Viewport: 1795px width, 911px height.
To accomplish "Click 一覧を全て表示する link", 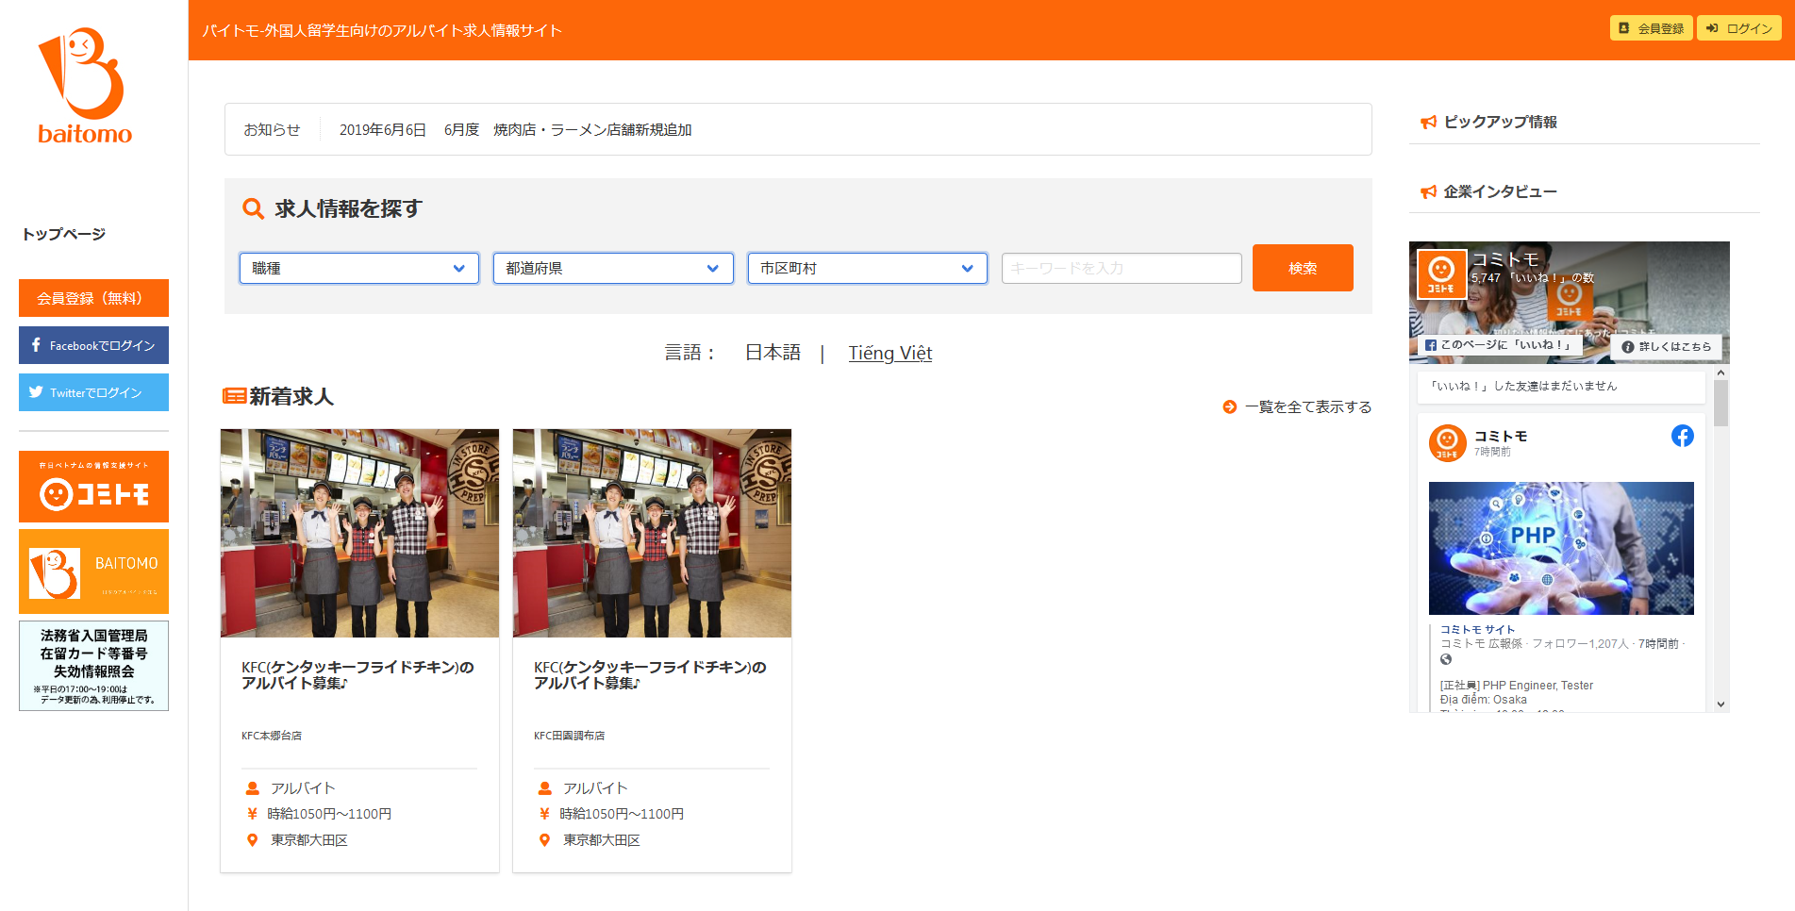I will click(x=1307, y=406).
